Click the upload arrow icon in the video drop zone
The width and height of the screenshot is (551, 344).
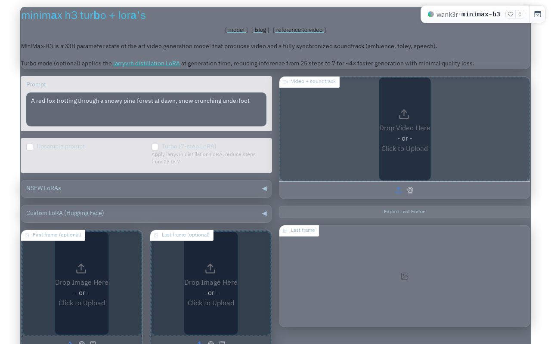pyautogui.click(x=404, y=114)
